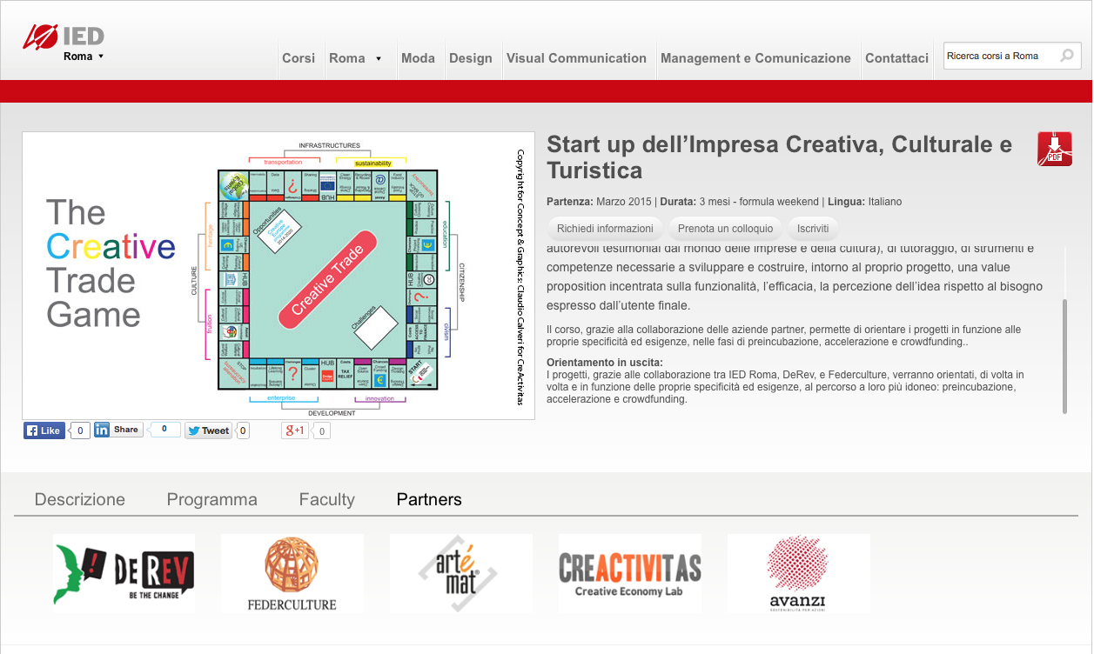Click the Creative Trade Game image

[x=279, y=276]
